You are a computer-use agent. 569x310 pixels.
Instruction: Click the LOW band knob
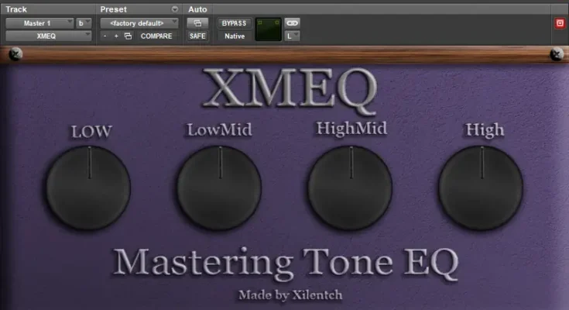pos(88,188)
